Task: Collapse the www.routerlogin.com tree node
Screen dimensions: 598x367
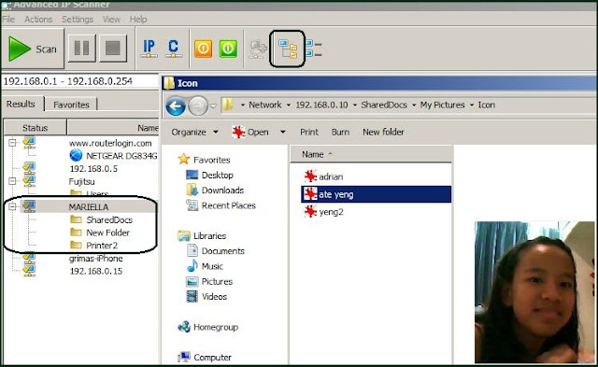Action: click(x=12, y=143)
